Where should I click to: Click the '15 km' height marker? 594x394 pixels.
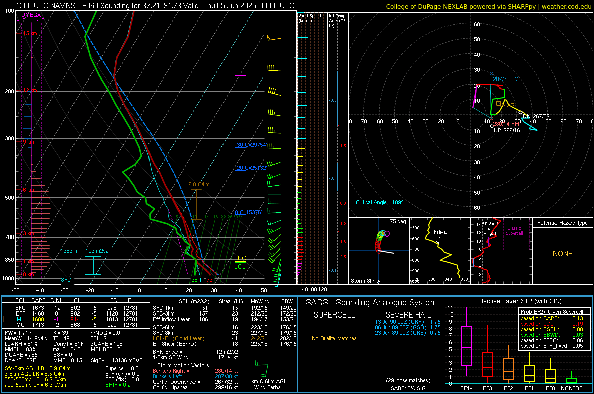pyautogui.click(x=30, y=33)
